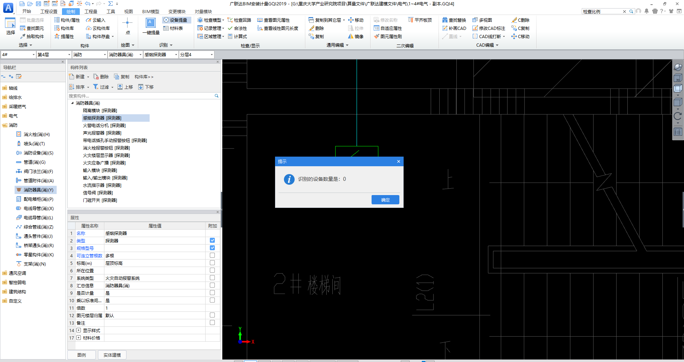Image resolution: width=684 pixels, height=362 pixels.
Task: Open the 计算式 tool
Action: point(237,37)
